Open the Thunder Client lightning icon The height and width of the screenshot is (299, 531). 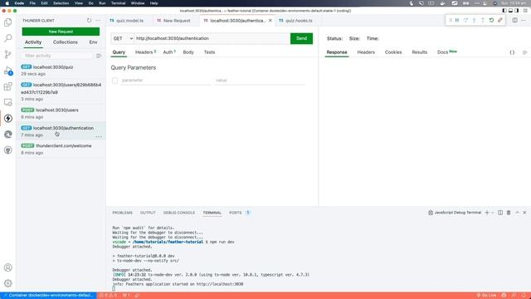(7, 118)
